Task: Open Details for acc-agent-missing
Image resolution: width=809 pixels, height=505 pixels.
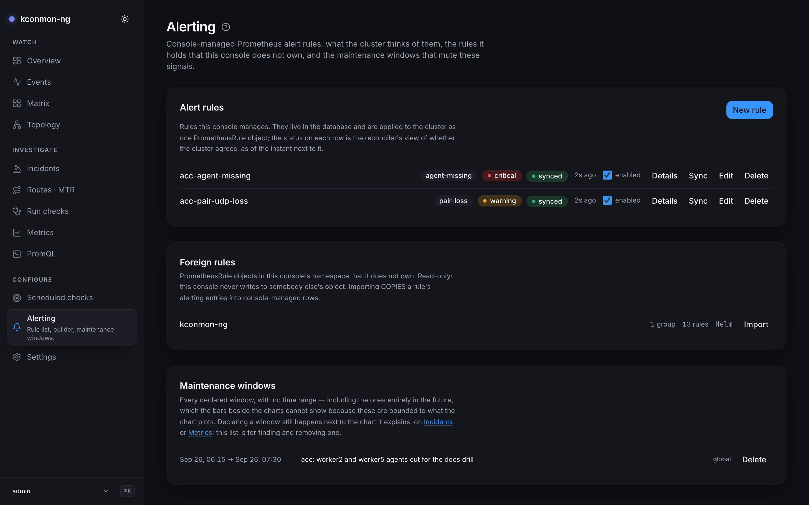Action: point(664,176)
